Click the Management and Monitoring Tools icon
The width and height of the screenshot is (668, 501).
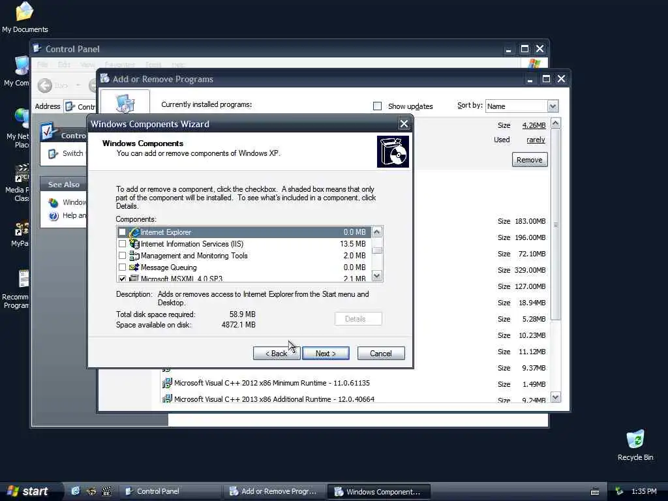pos(134,256)
